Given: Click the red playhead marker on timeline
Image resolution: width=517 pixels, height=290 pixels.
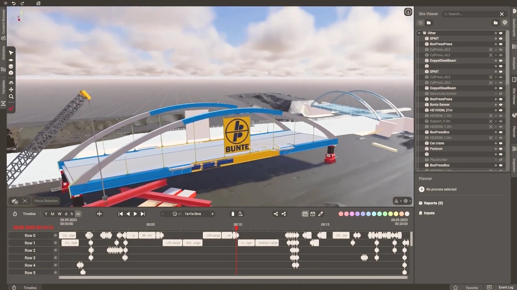Looking at the screenshot, I should (x=236, y=228).
